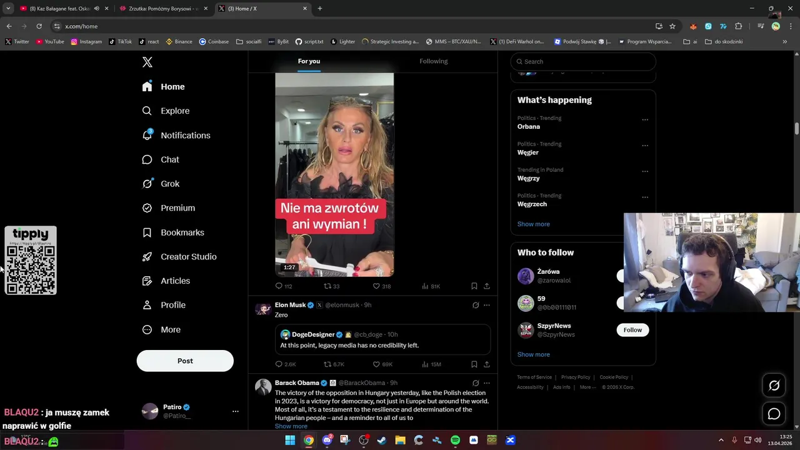Open the floating messages button
The width and height of the screenshot is (800, 450).
[x=774, y=414]
